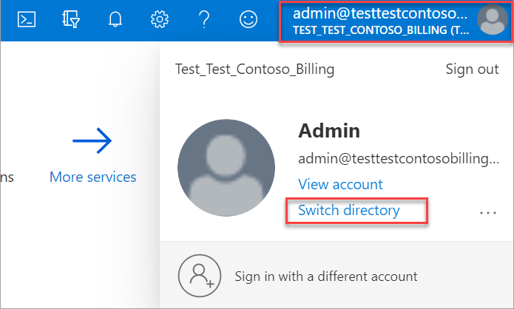Click the Switch directory link
This screenshot has width=514, height=309.
click(x=348, y=211)
